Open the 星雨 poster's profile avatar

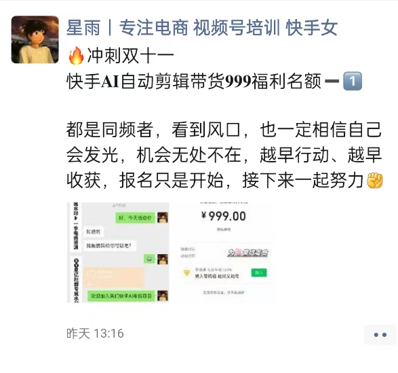pyautogui.click(x=35, y=39)
